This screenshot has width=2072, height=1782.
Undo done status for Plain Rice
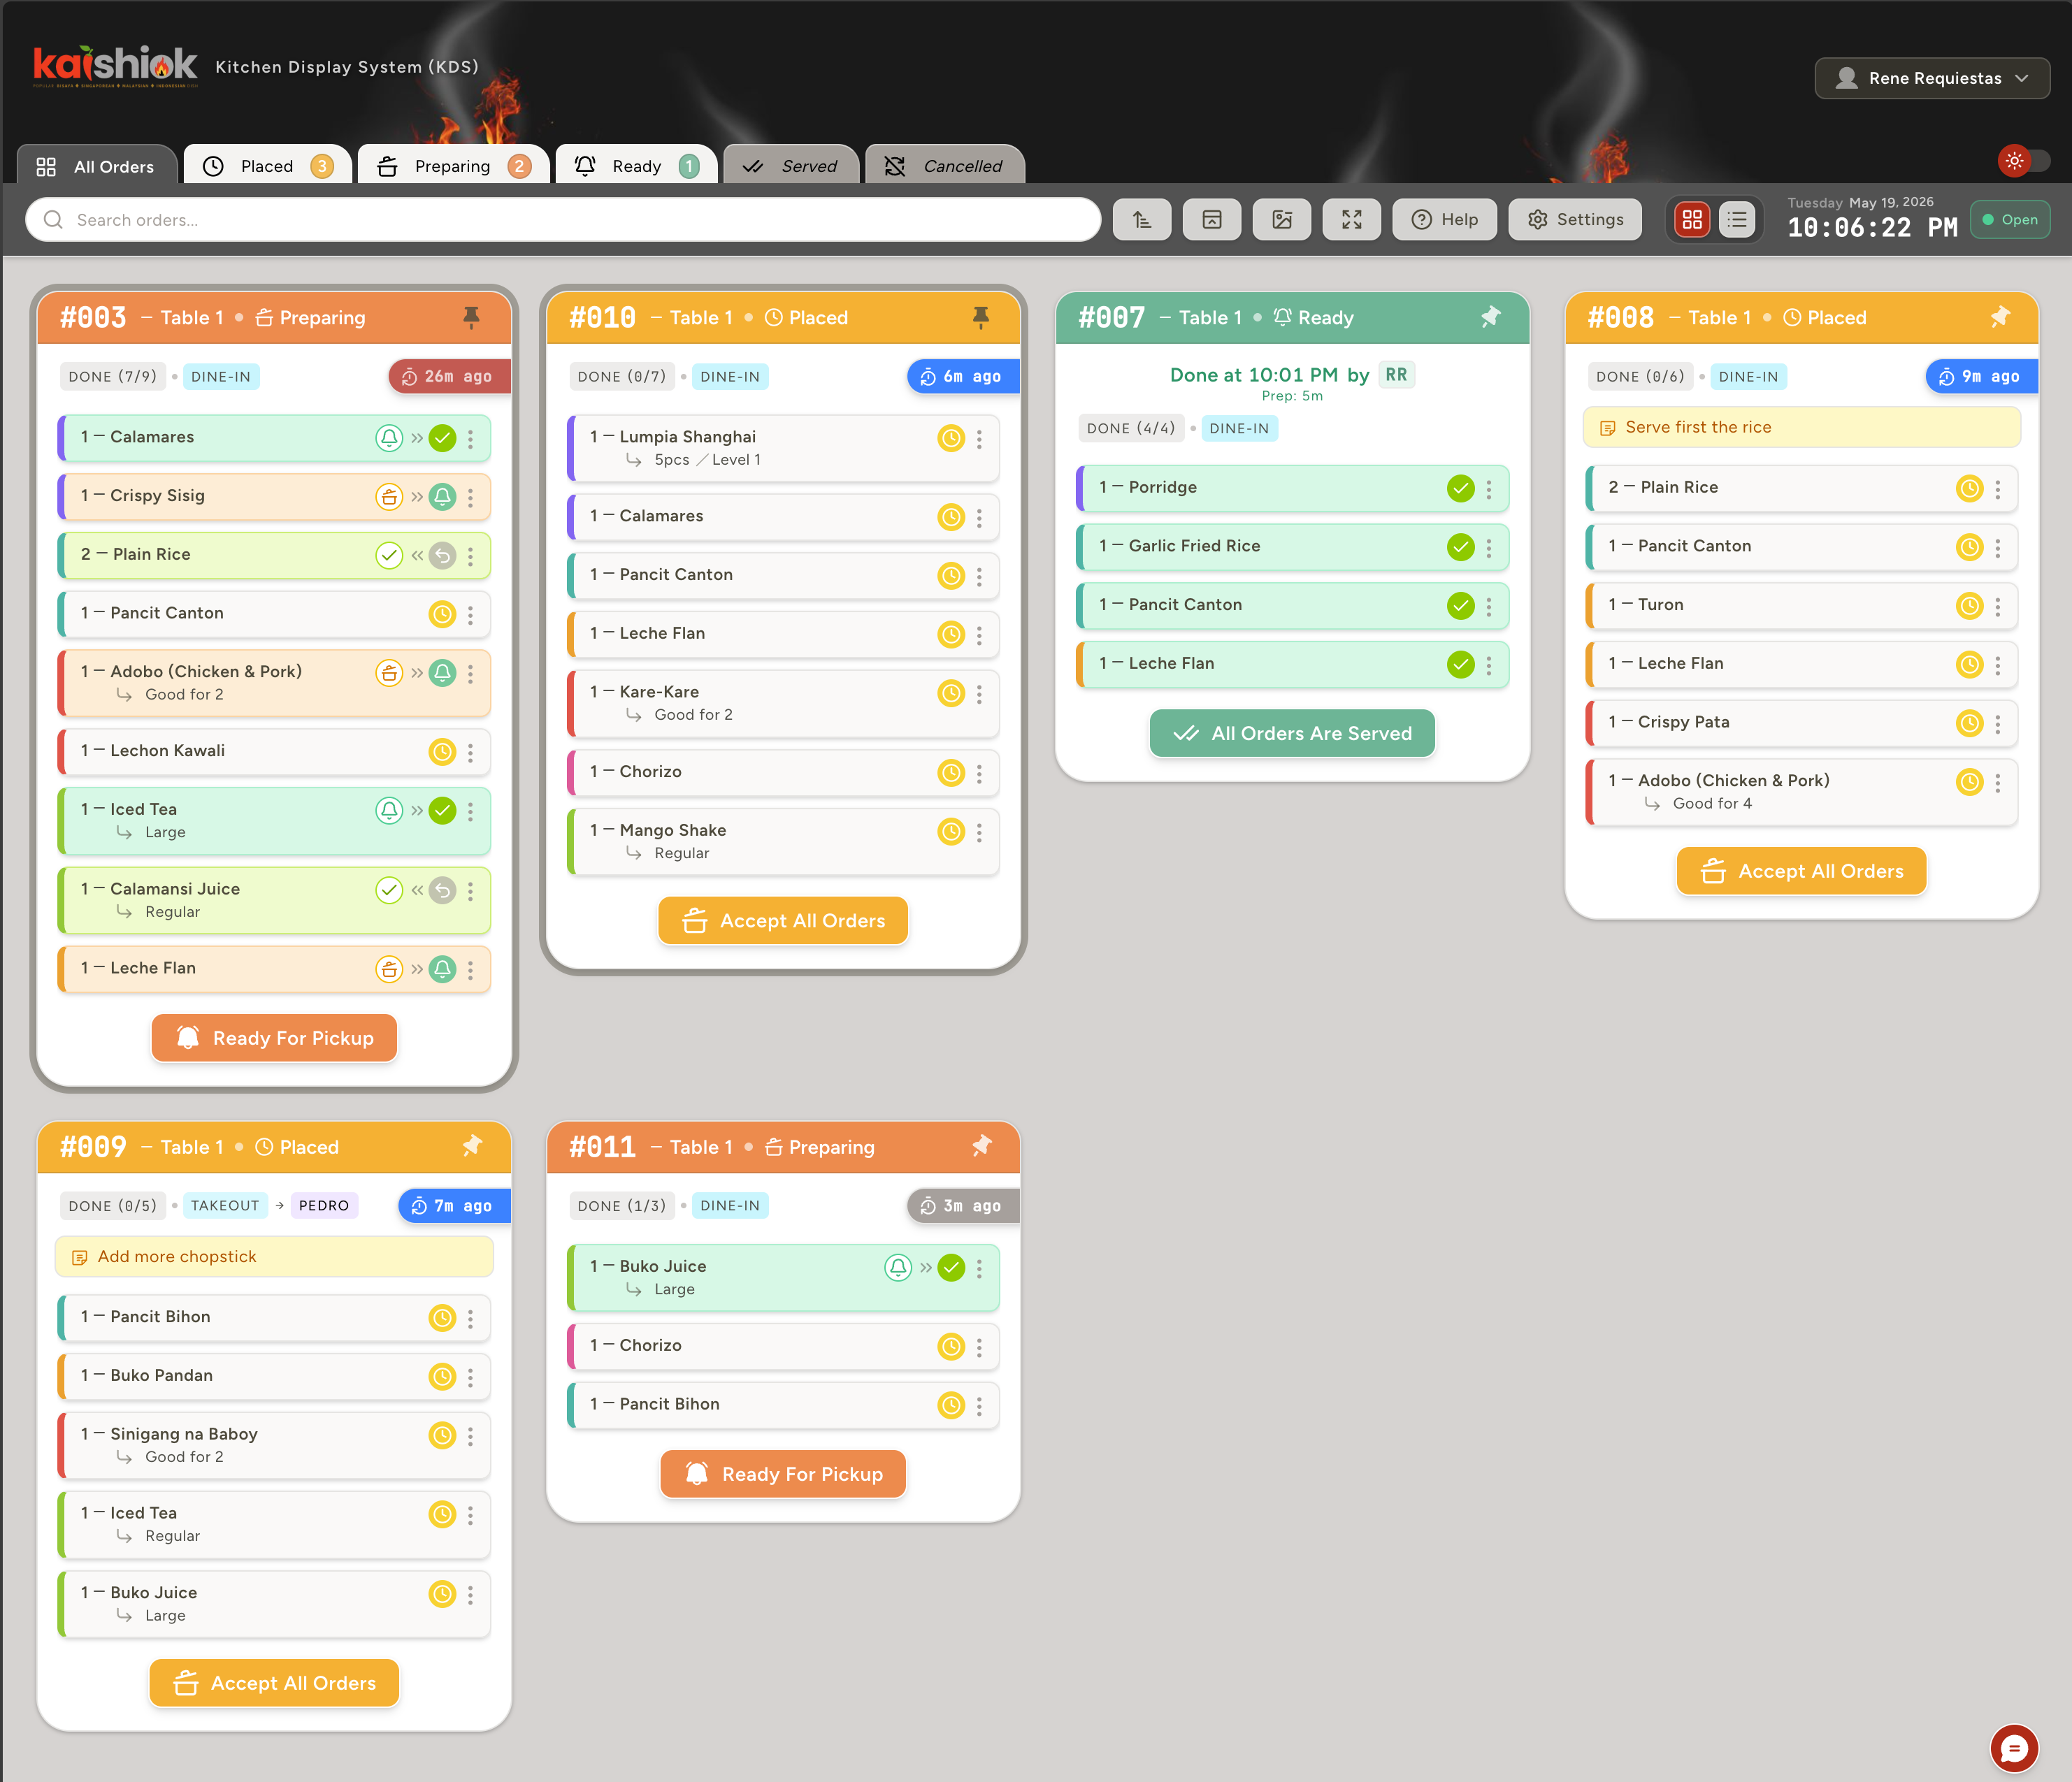coord(442,556)
